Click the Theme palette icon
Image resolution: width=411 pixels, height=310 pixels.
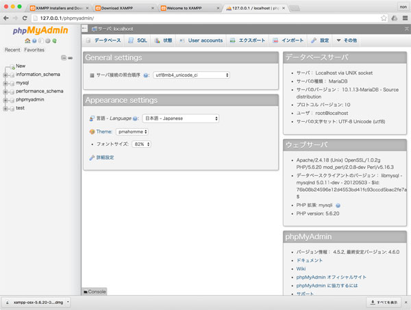(x=92, y=131)
